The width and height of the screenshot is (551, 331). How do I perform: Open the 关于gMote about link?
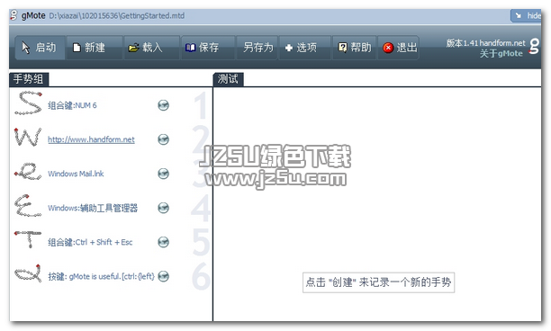[501, 54]
